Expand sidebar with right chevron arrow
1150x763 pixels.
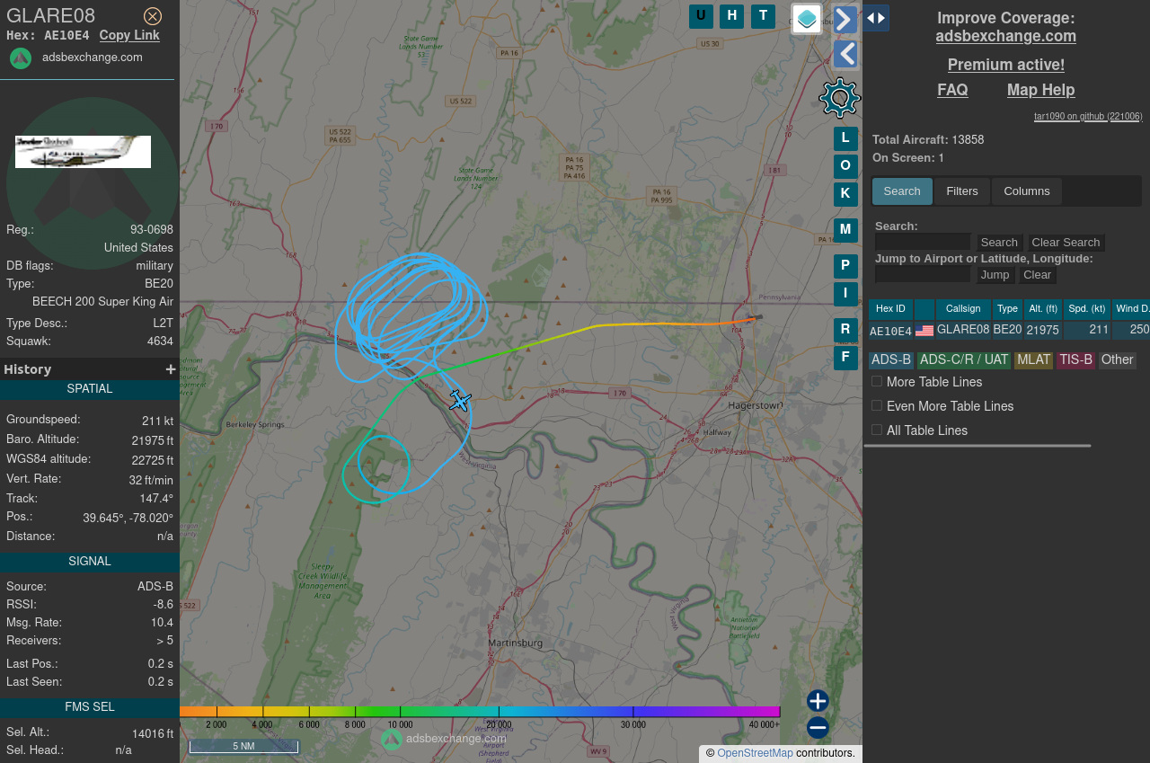click(x=845, y=20)
